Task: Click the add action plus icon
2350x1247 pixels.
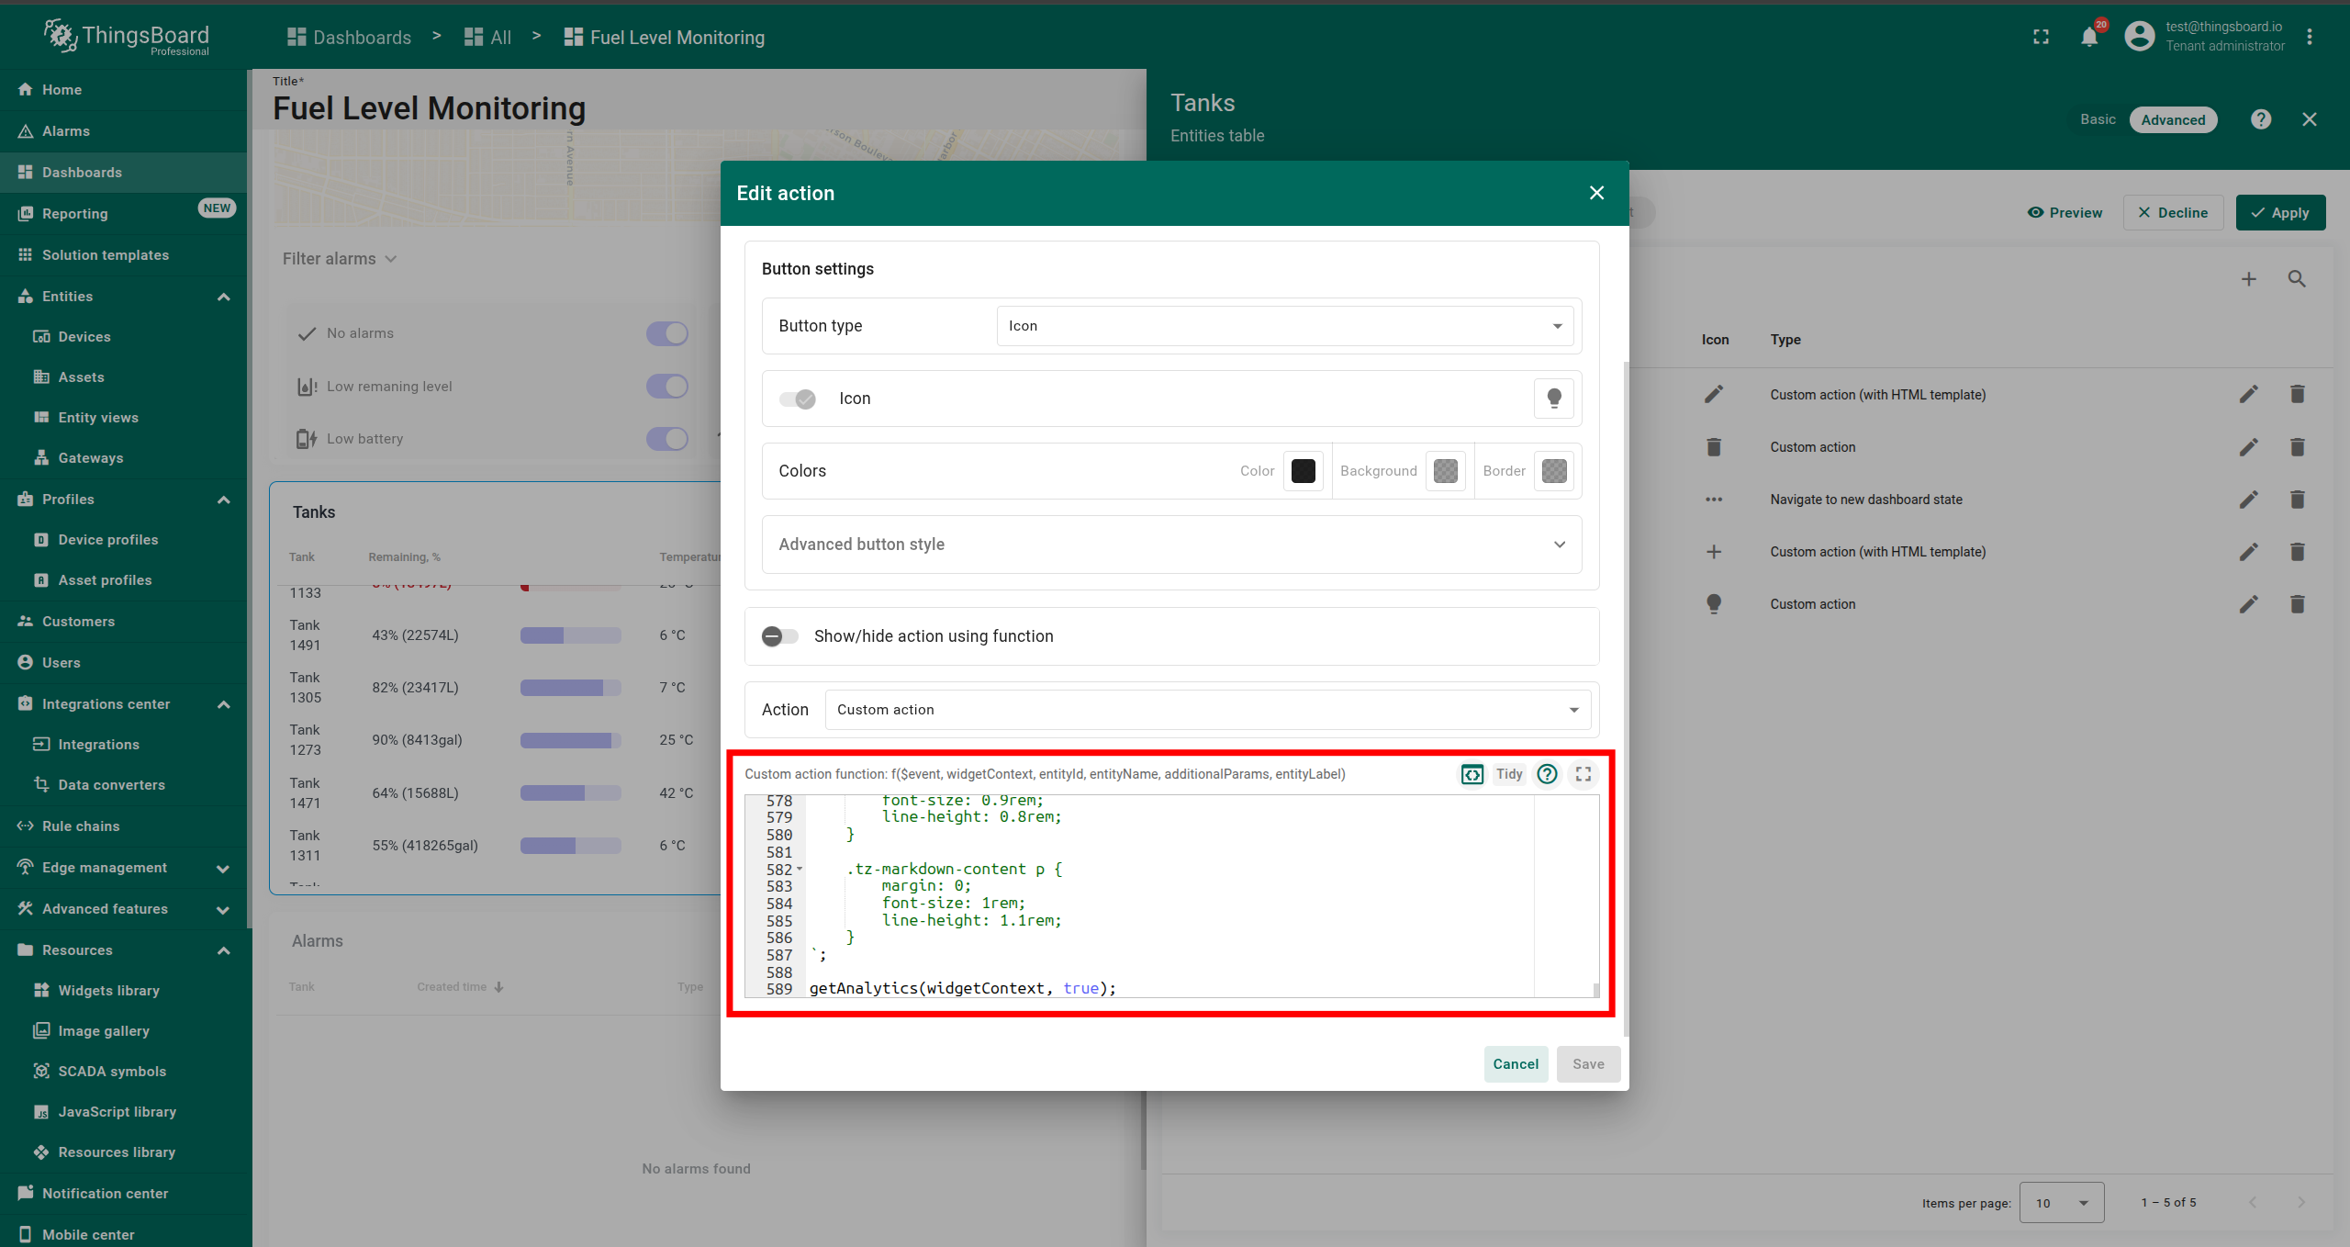Action: (2248, 279)
